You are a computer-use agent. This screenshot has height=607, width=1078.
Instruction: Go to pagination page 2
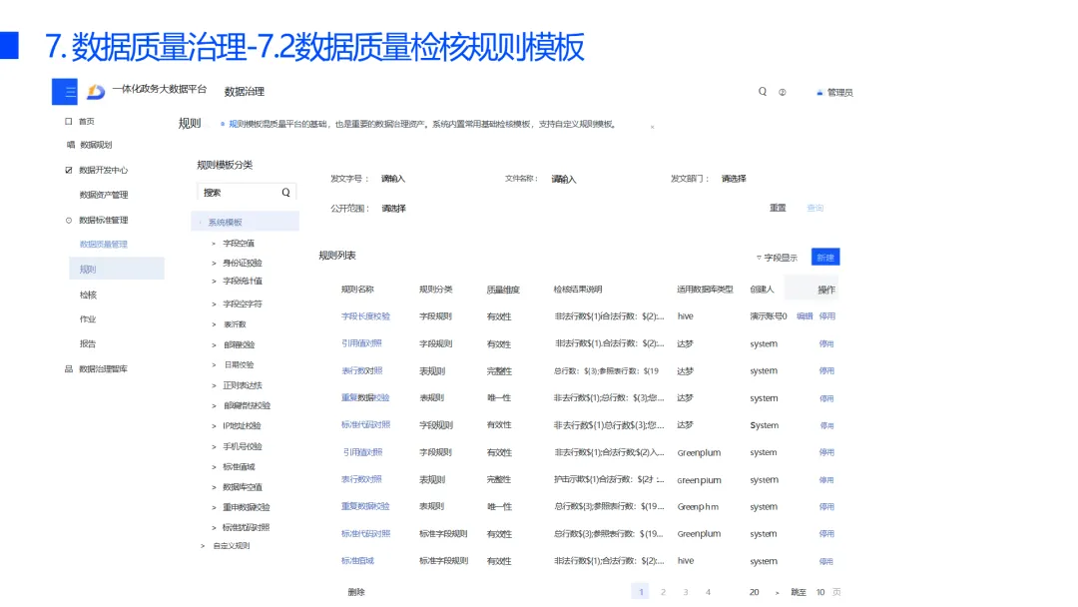click(663, 592)
